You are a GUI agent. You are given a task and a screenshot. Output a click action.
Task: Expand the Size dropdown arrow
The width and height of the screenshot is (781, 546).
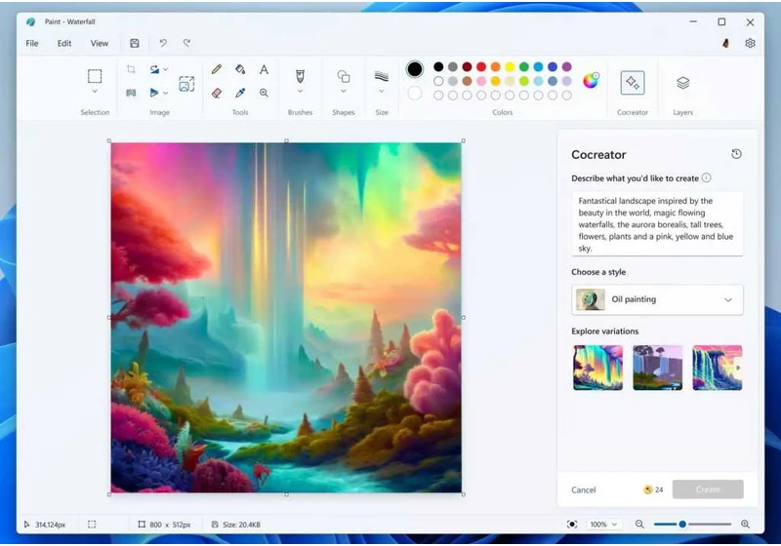point(382,91)
